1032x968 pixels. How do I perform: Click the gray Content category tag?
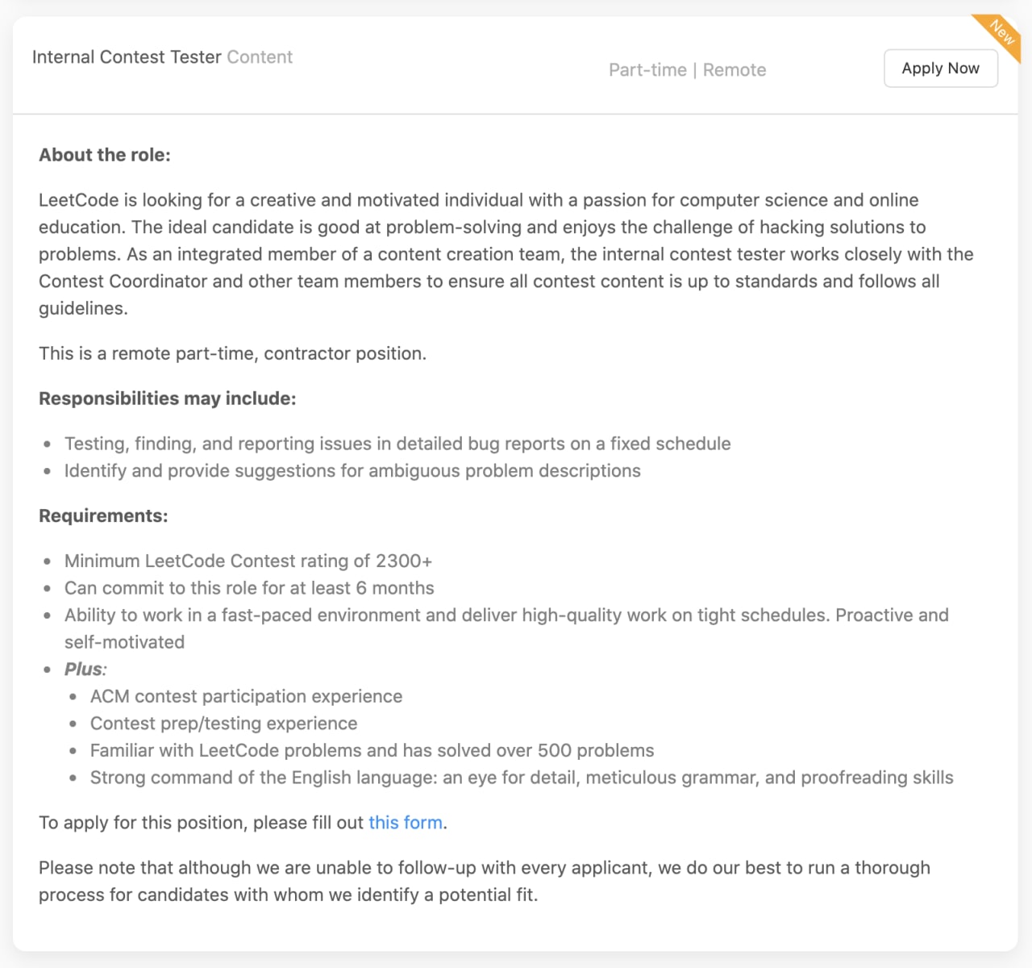pyautogui.click(x=260, y=57)
